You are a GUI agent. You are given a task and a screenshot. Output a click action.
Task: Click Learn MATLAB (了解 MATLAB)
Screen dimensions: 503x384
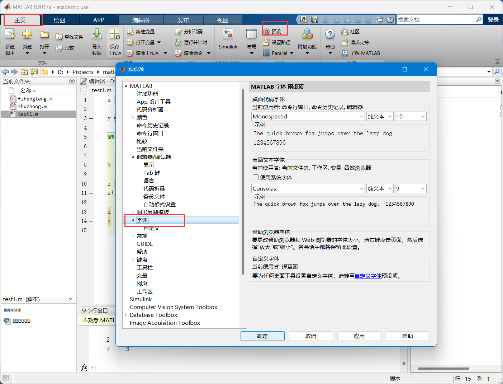361,53
